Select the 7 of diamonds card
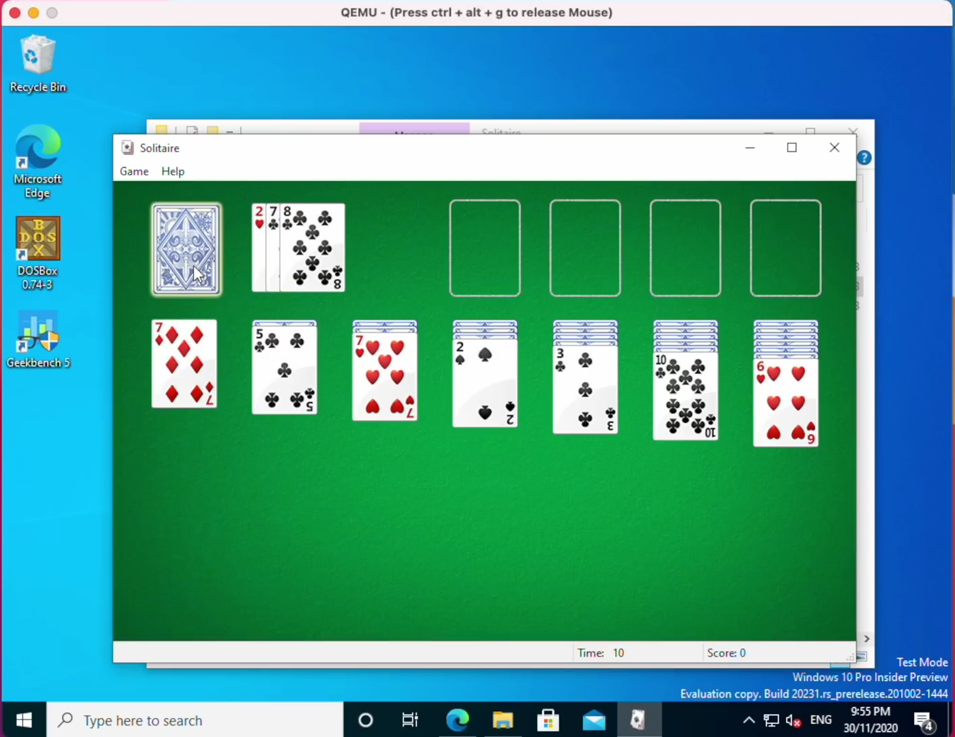The width and height of the screenshot is (955, 737). (x=184, y=364)
